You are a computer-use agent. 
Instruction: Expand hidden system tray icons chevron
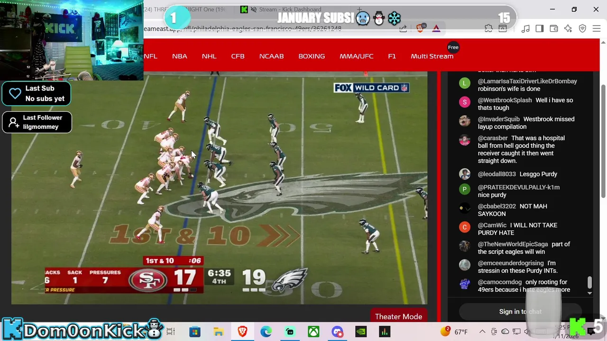(x=482, y=332)
